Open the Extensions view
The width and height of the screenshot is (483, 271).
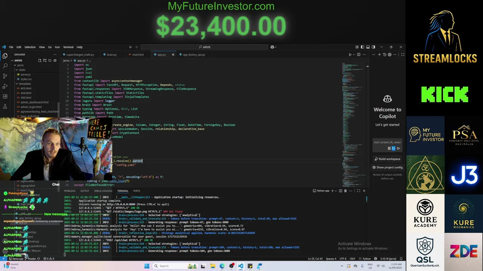point(5,96)
